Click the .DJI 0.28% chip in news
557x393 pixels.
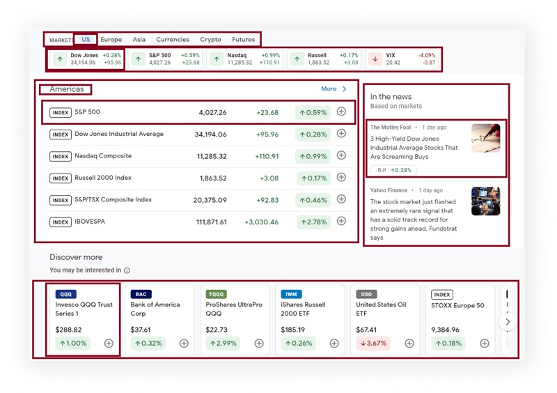[x=393, y=170]
